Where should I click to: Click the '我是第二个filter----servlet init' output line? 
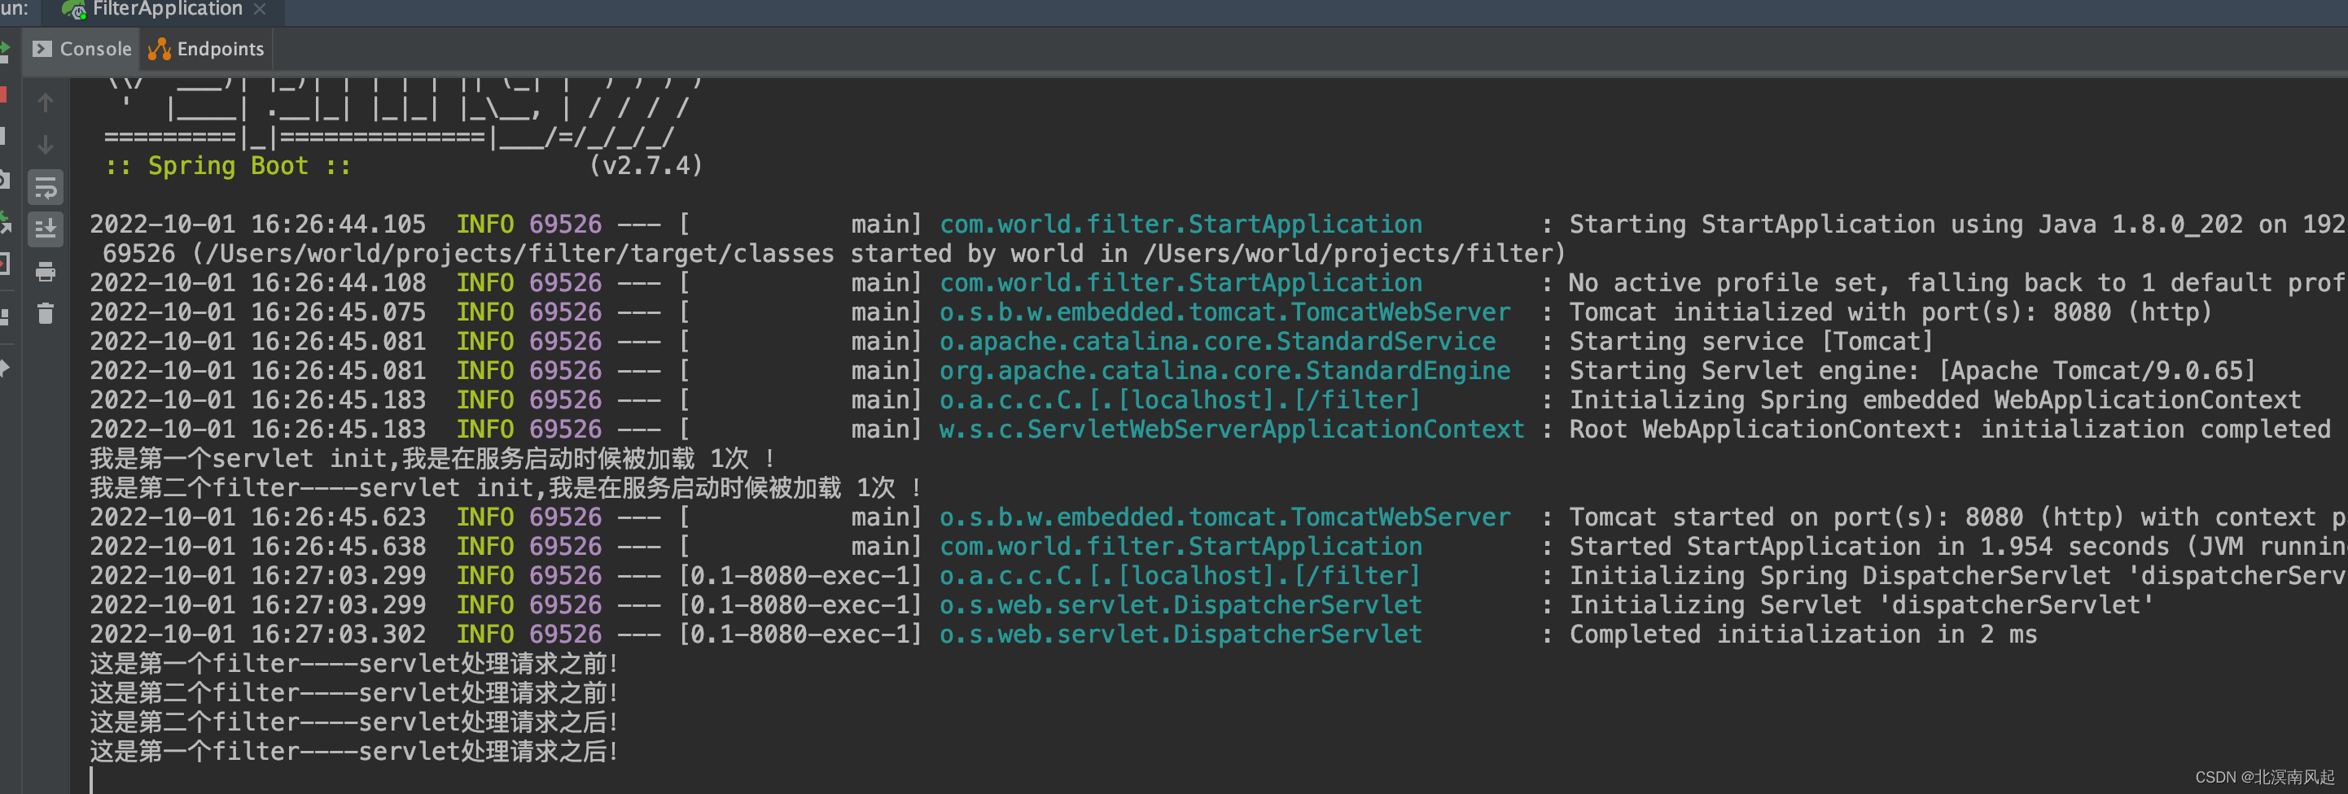coord(505,488)
